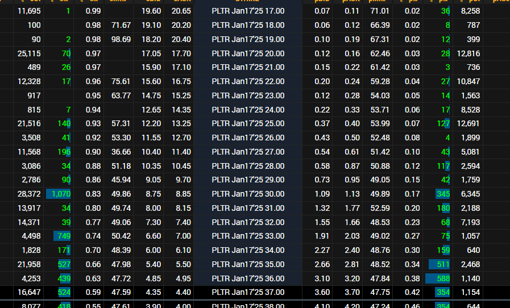This screenshot has height=308, width=510.
Task: Click call ask 17.70 on the 20.00 strike
Action: click(x=181, y=53)
